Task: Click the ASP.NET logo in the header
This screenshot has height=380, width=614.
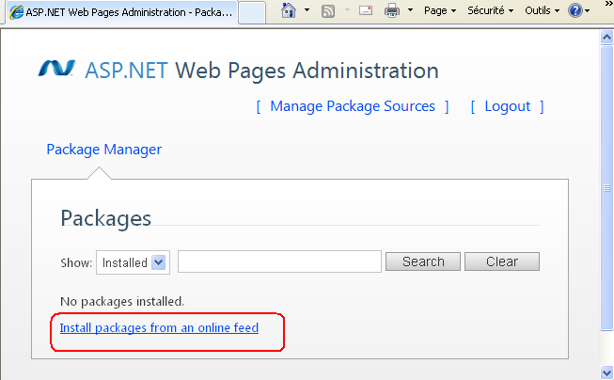Action: point(56,70)
